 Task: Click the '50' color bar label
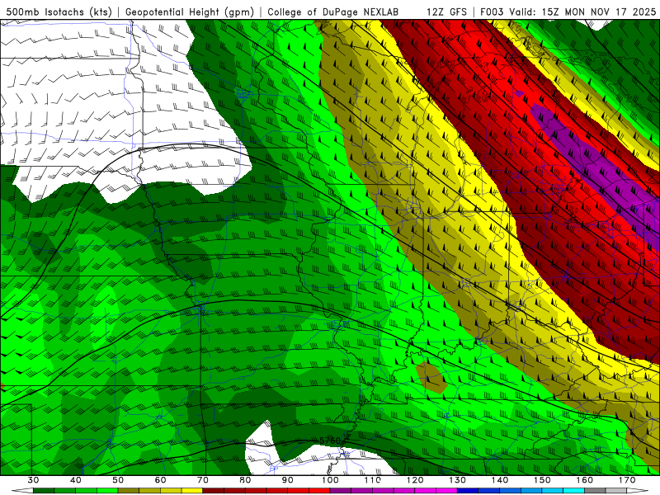[x=118, y=480]
